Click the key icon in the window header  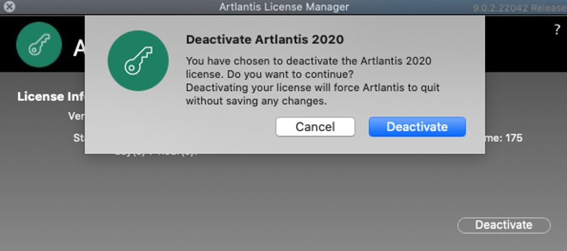pos(39,44)
